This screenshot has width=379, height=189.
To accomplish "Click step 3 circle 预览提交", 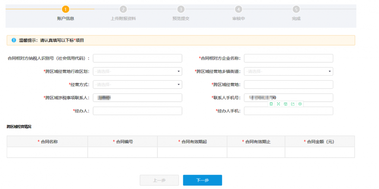I will click(181, 9).
